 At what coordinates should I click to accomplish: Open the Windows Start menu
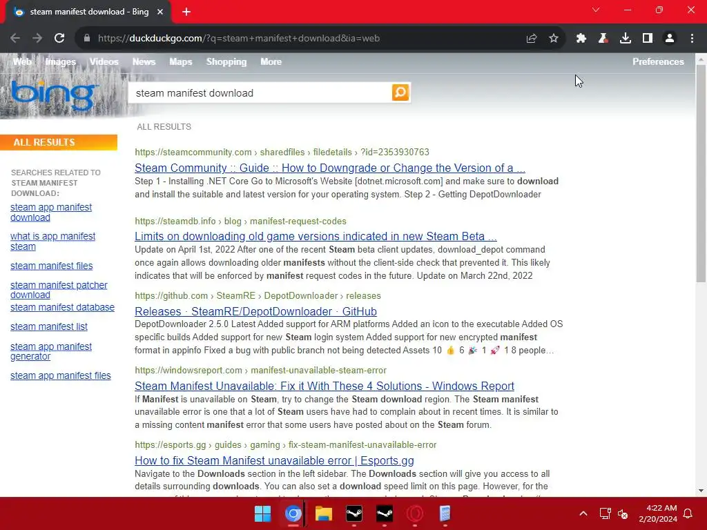(262, 513)
